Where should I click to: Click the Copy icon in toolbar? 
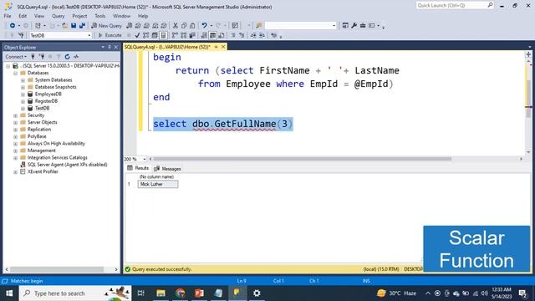184,26
